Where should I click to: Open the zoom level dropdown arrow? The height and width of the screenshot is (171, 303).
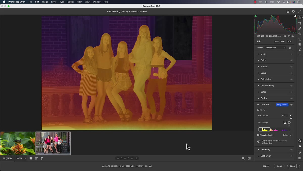coord(25,158)
